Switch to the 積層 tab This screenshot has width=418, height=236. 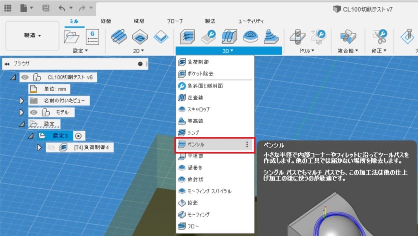(x=139, y=21)
